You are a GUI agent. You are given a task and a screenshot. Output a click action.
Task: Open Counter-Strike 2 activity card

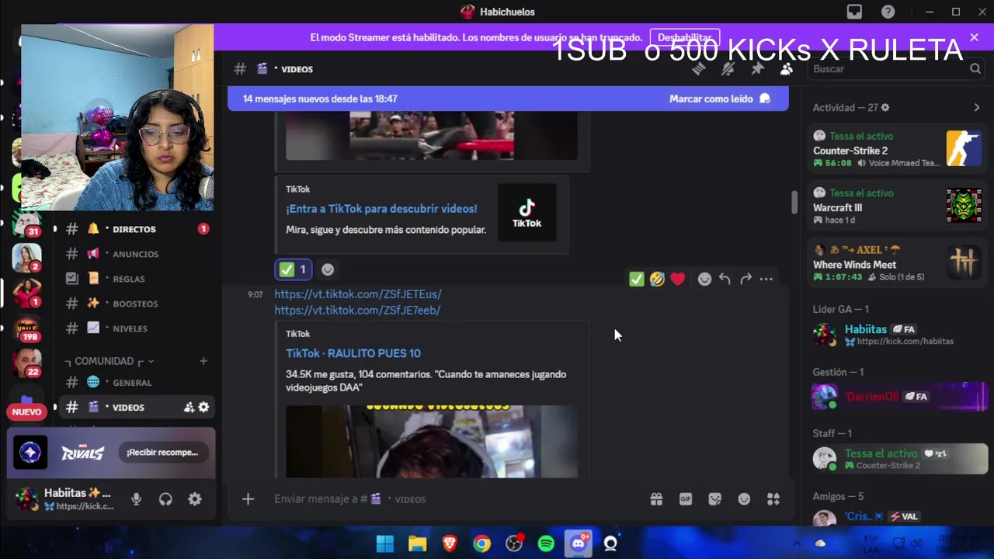pyautogui.click(x=897, y=149)
